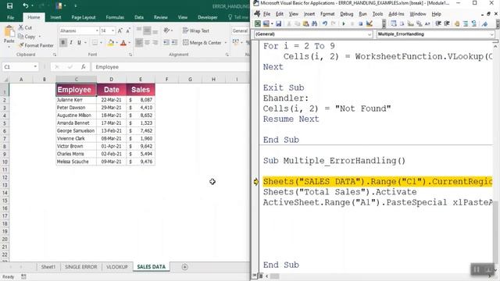Click the Paste icon in the VBA toolbar
The width and height of the screenshot is (500, 281).
pyautogui.click(x=305, y=23)
